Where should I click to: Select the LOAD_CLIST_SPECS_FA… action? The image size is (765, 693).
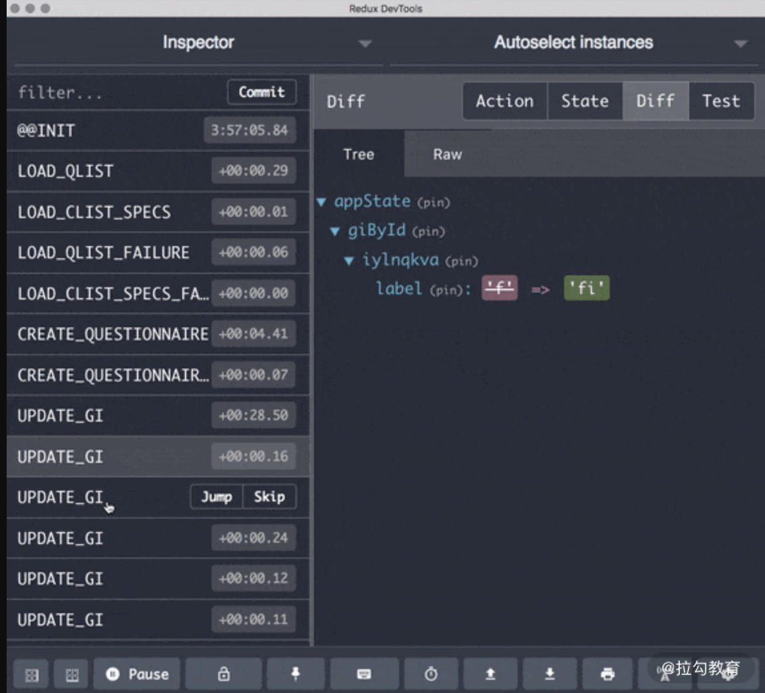158,293
